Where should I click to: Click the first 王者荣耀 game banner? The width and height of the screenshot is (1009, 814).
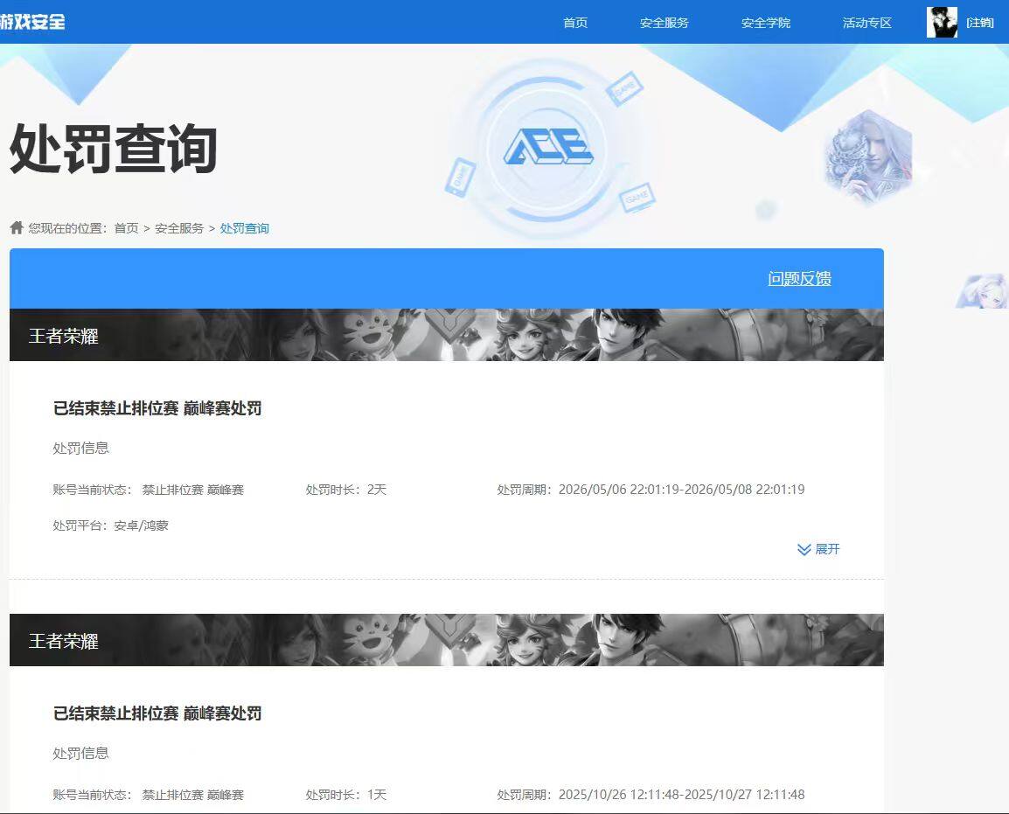[x=447, y=335]
